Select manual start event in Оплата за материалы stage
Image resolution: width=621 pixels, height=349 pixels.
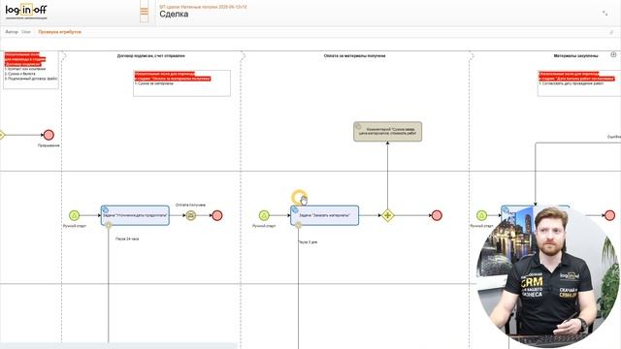(x=264, y=215)
